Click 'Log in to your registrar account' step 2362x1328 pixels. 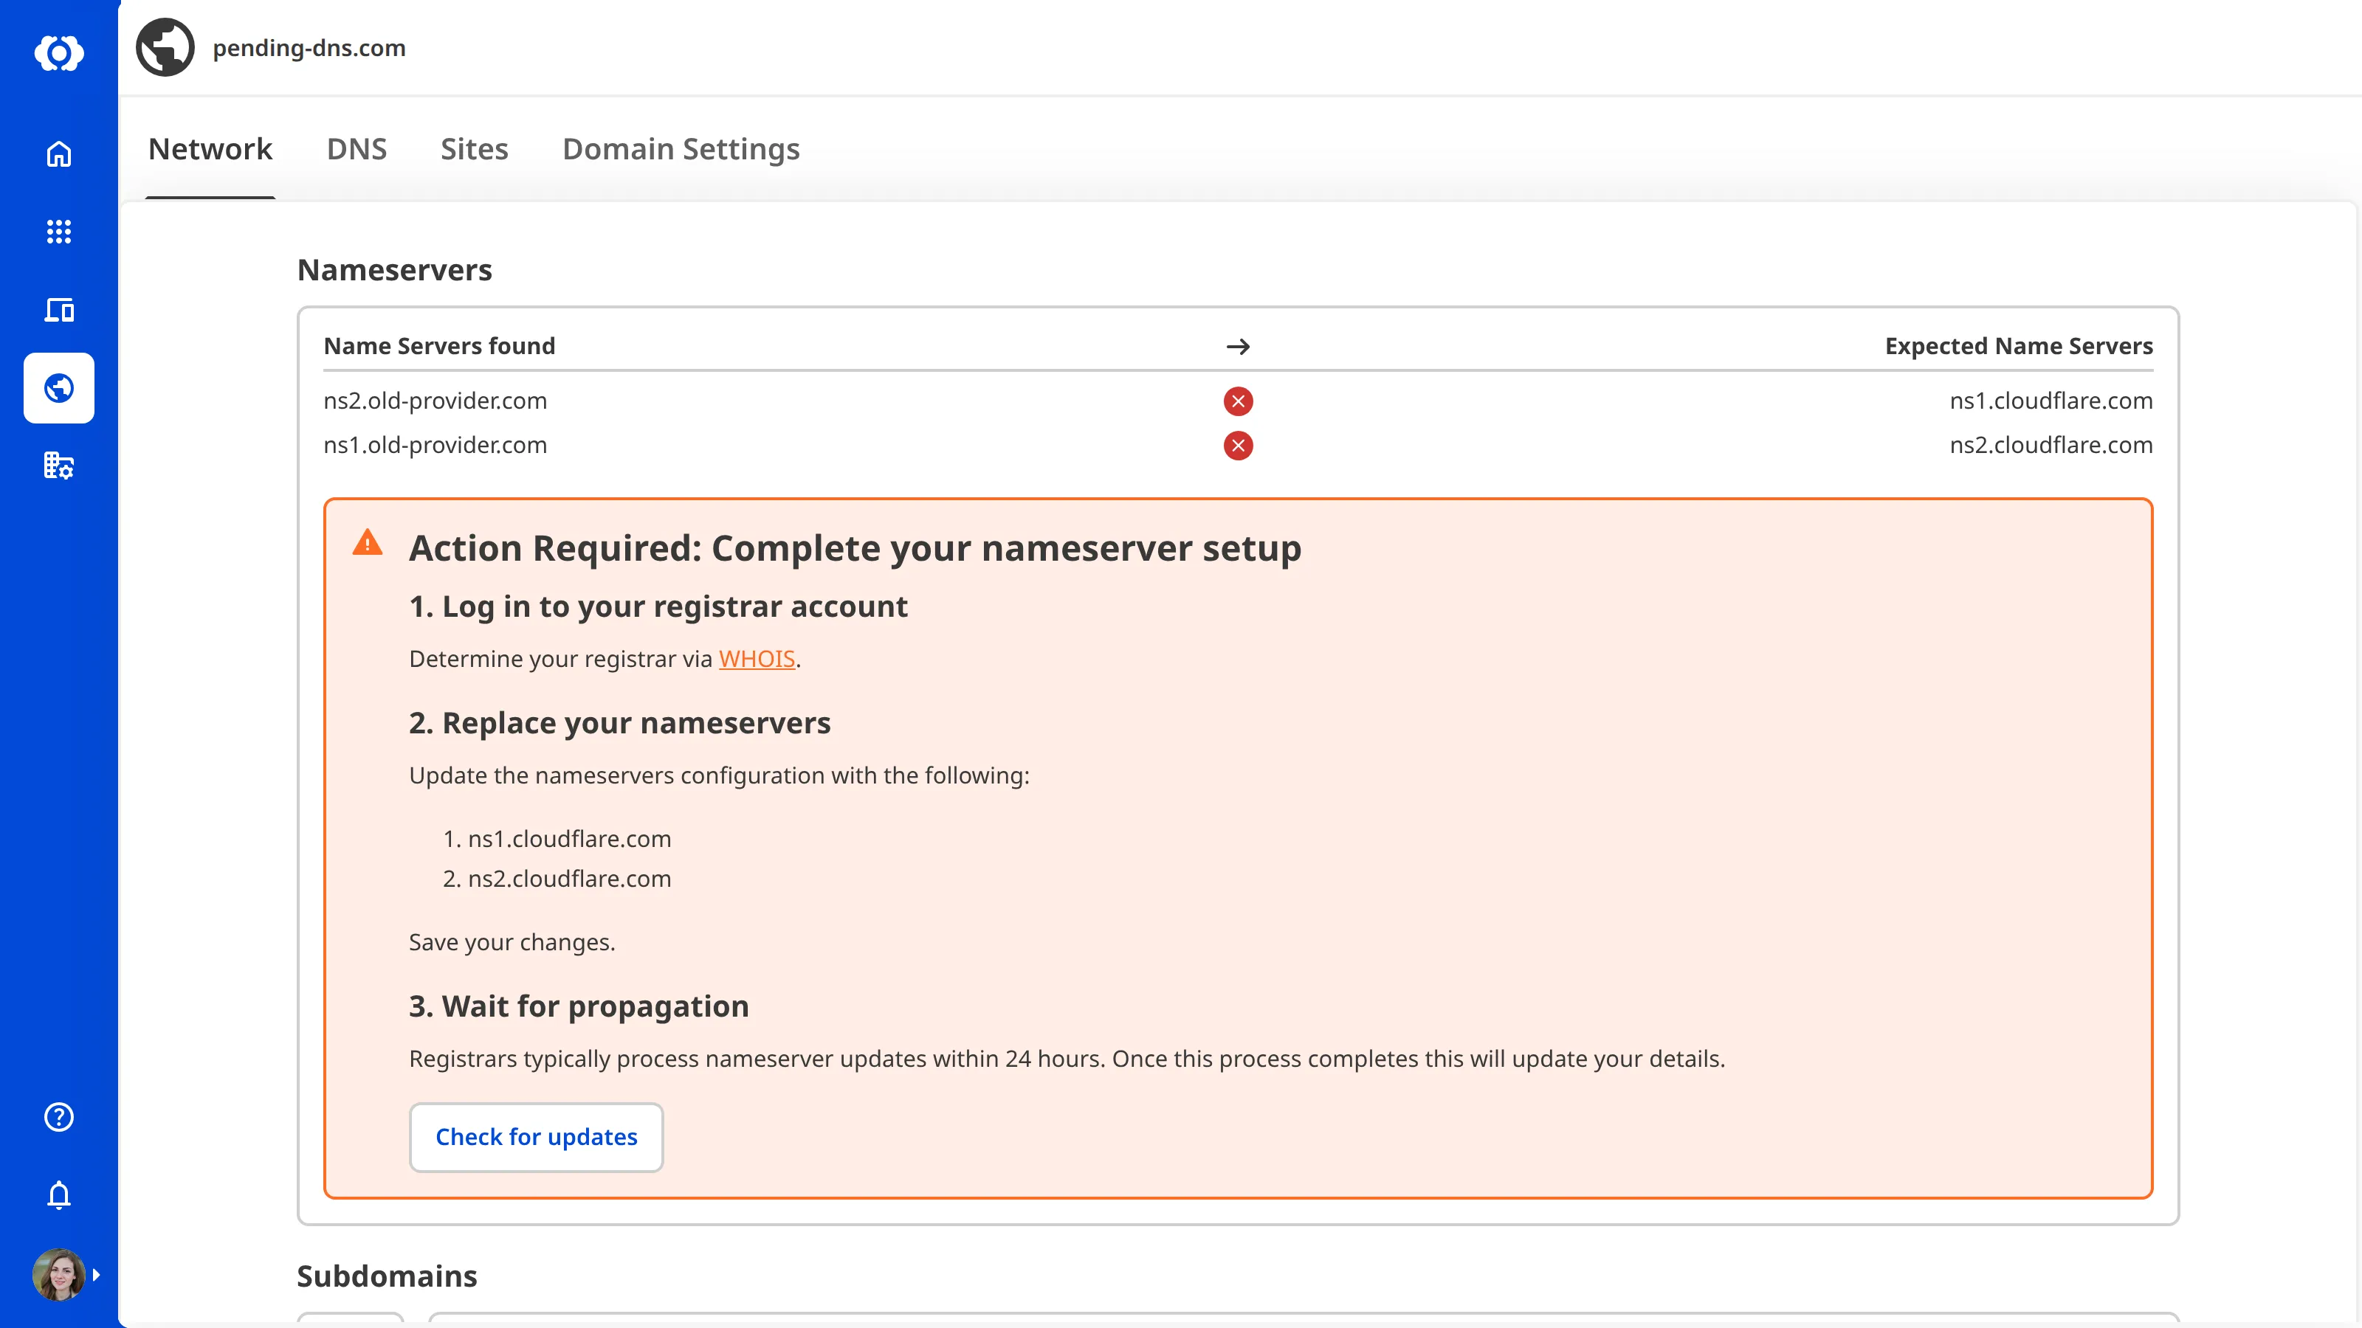(x=658, y=606)
